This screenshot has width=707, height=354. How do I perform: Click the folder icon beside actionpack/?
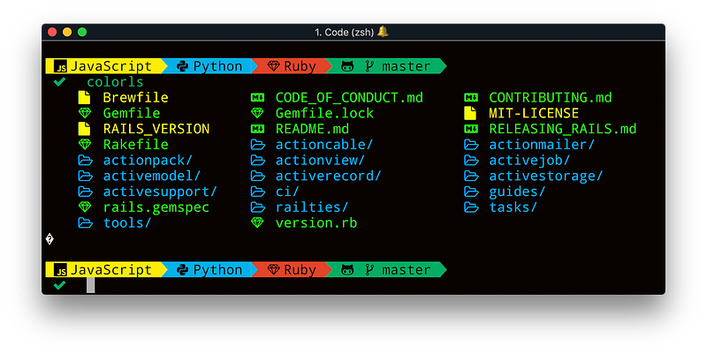point(85,161)
